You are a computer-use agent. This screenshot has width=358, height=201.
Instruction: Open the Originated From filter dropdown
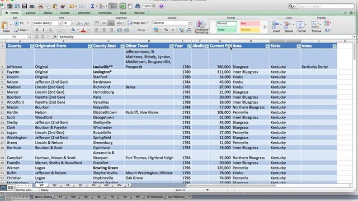click(89, 46)
